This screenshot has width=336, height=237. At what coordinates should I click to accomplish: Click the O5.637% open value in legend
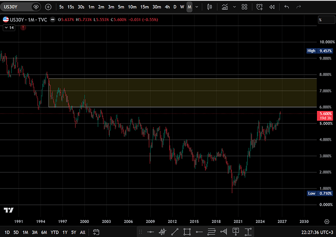click(66, 19)
